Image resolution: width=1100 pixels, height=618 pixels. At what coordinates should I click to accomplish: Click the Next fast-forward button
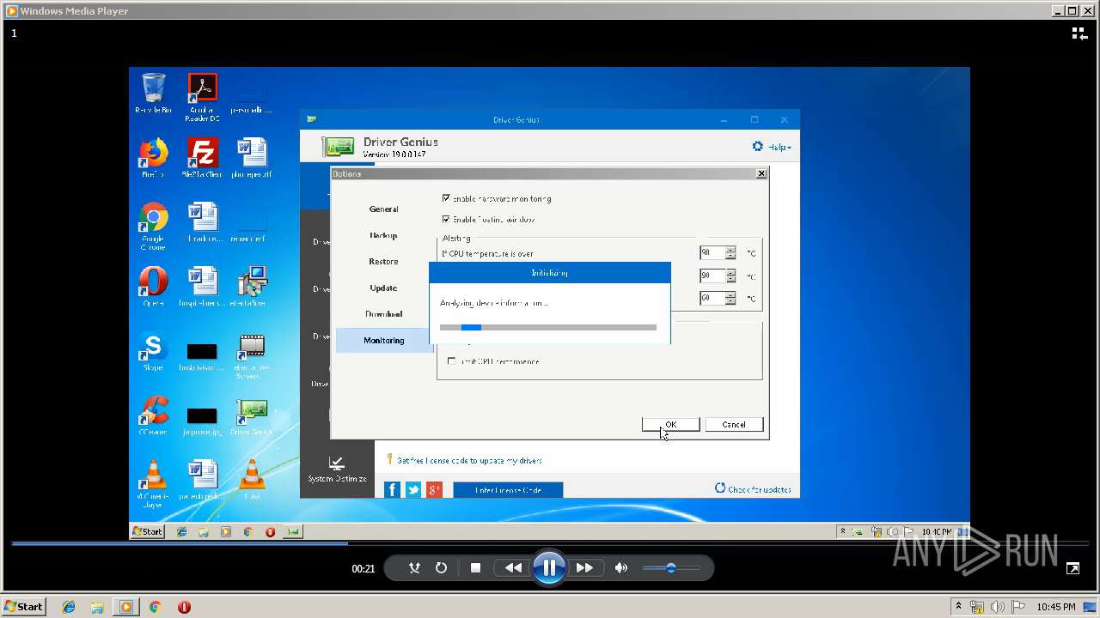pos(584,567)
